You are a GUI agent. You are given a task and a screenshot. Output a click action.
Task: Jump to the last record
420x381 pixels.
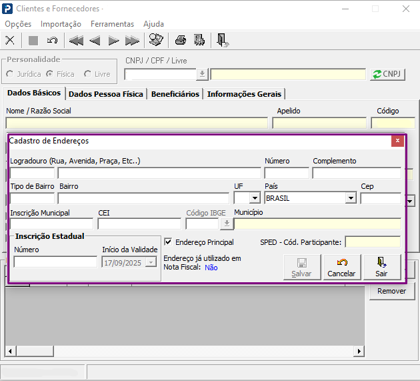tap(132, 40)
